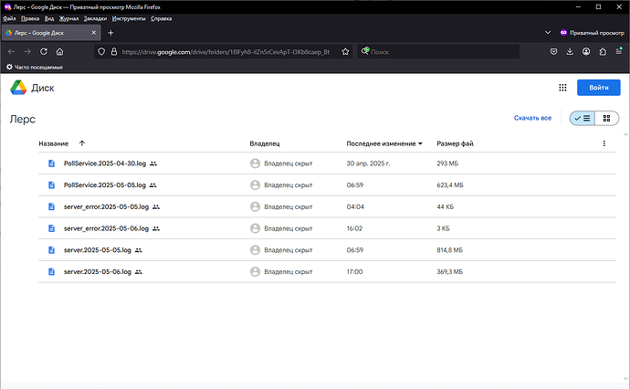This screenshot has height=389, width=630.
Task: Switch to list layout view
Action: coord(583,118)
